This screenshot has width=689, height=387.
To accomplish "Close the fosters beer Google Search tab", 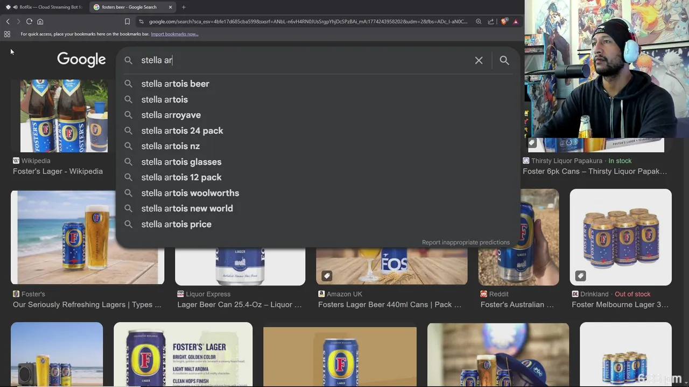I will (x=170, y=7).
